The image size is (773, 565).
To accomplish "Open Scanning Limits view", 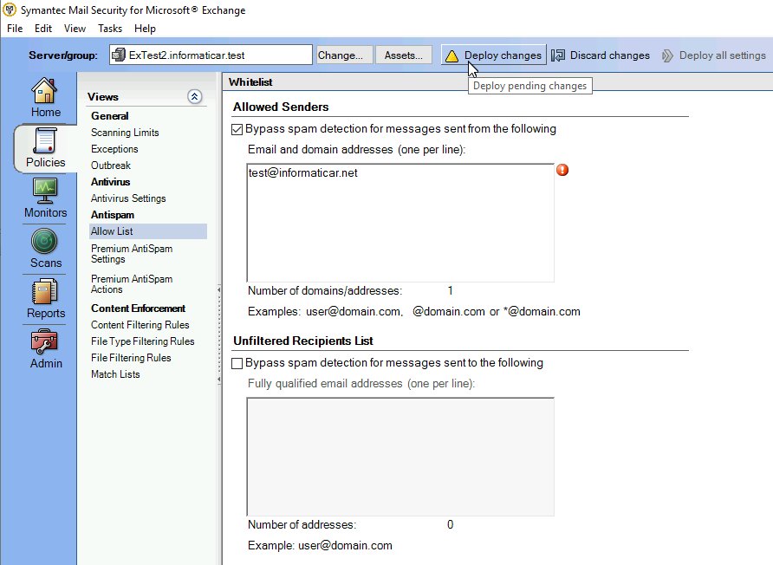I will [x=125, y=133].
